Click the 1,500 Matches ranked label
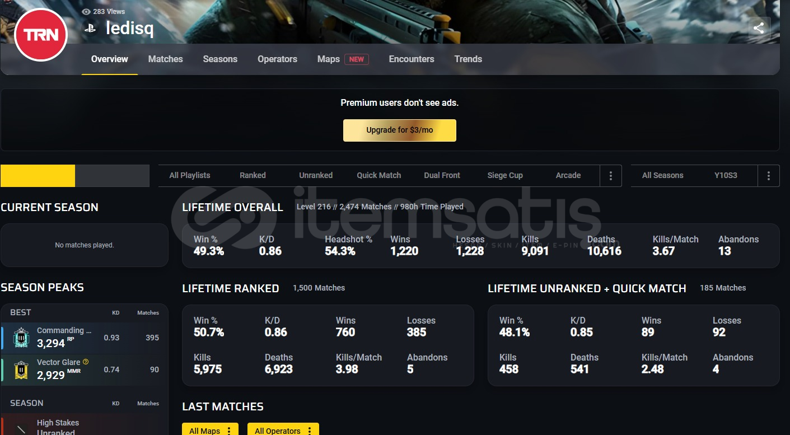This screenshot has width=790, height=435. 319,288
